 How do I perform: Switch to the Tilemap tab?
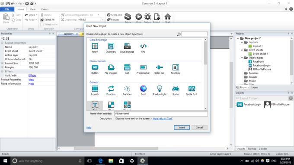click(x=252, y=149)
